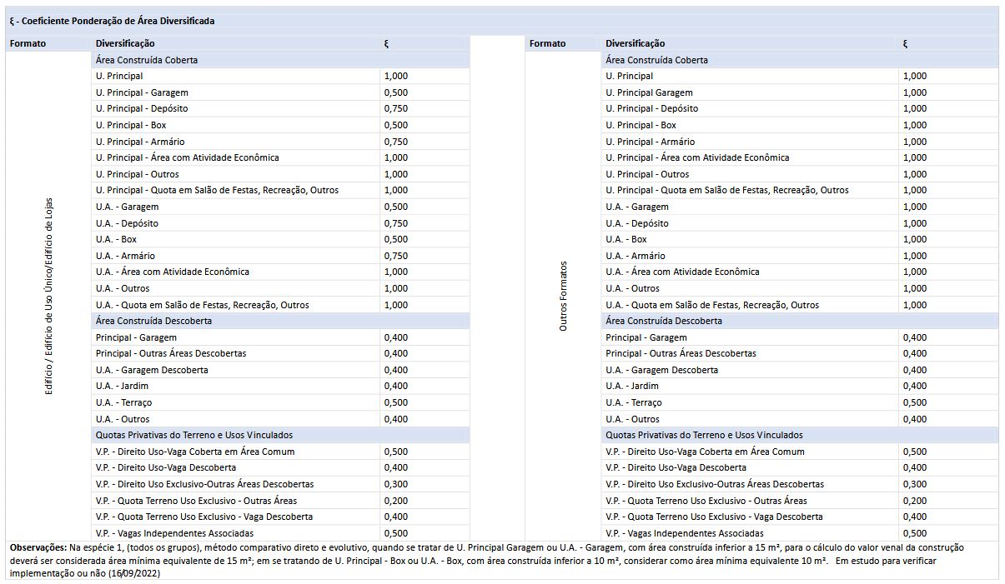Click the 'Coeficiente Ponderação de Área Diversificada' title cell
This screenshot has height=584, width=1005.
tap(112, 21)
